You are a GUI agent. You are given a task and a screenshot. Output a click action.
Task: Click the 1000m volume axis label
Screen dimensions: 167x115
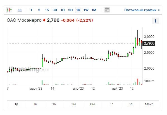149,81
